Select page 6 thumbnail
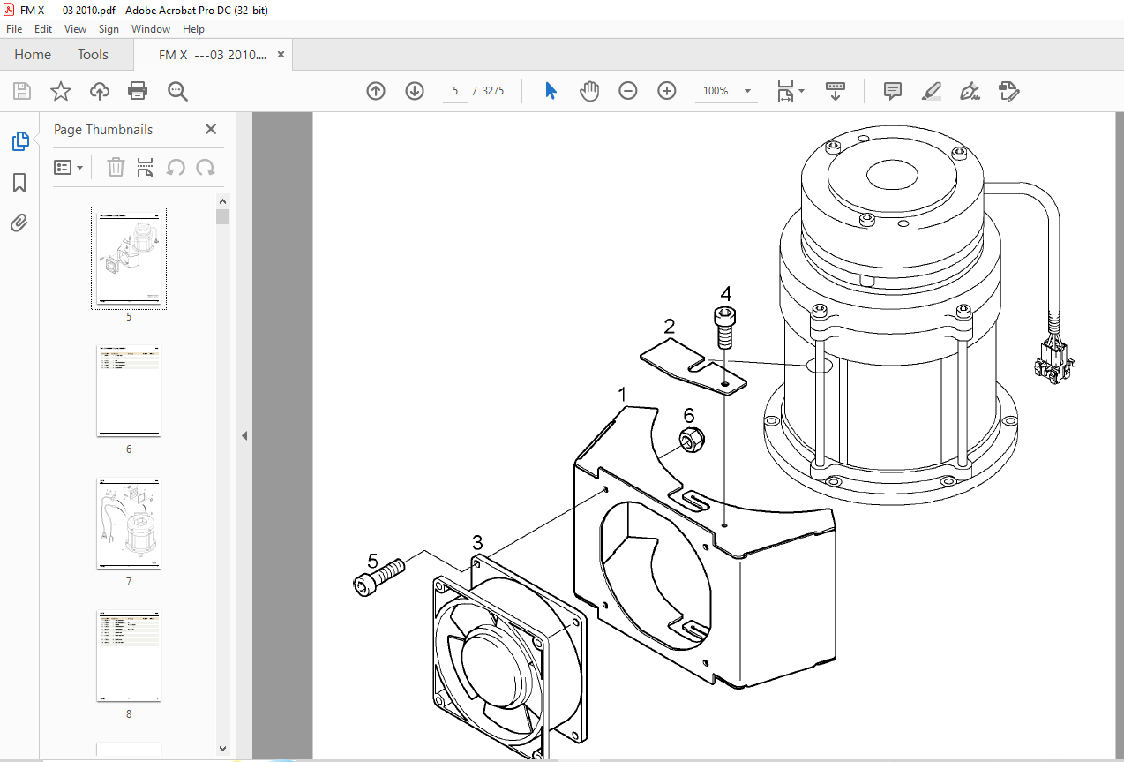1124x762 pixels. (x=129, y=391)
